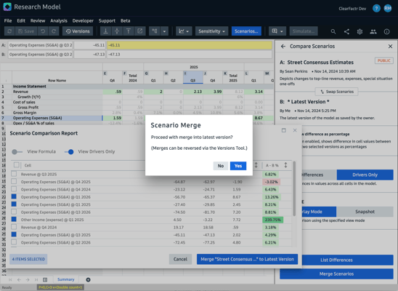Open the Review menu
Screen dimensions: 398x291
(x=38, y=20)
